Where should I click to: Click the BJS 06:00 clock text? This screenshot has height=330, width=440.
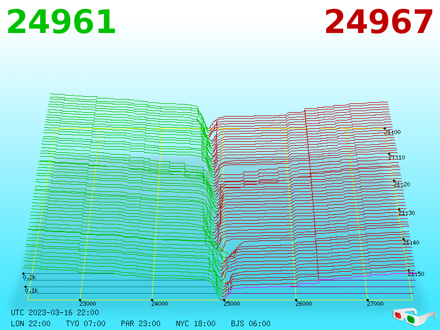(x=251, y=323)
